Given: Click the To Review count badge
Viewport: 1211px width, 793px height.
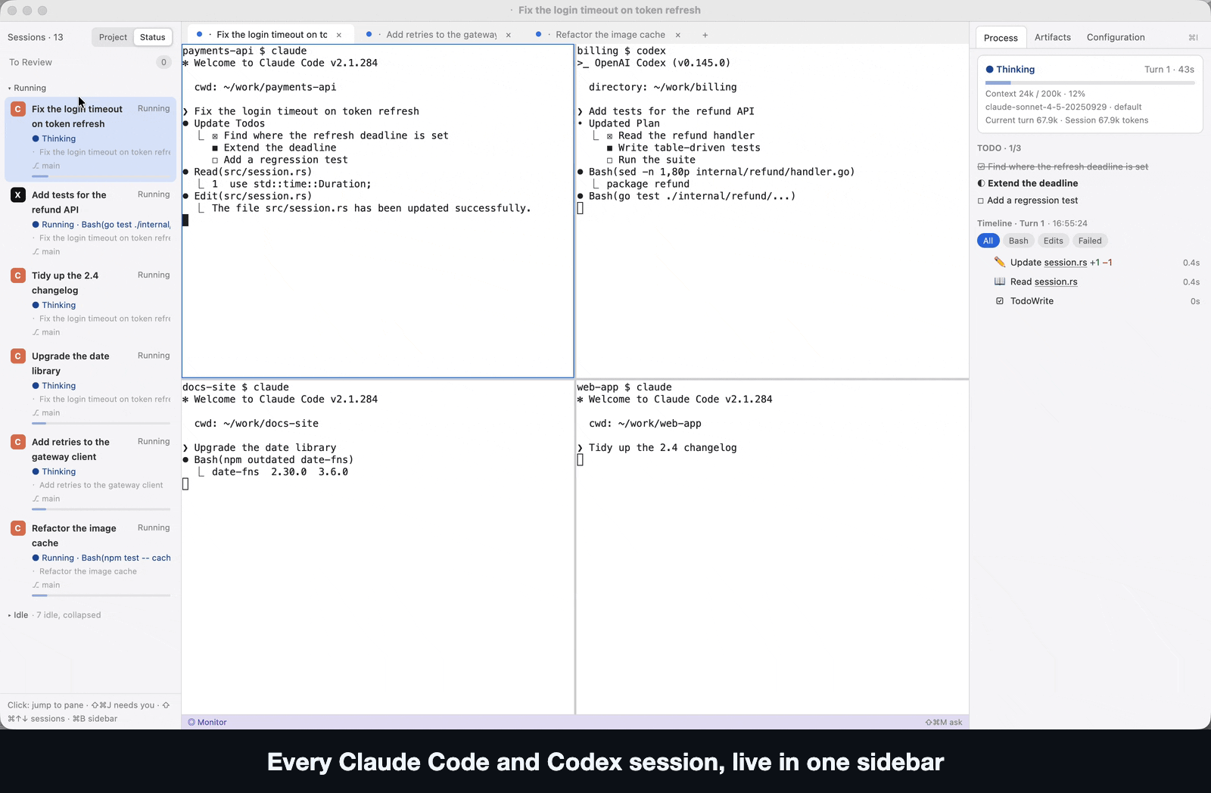Looking at the screenshot, I should (163, 63).
